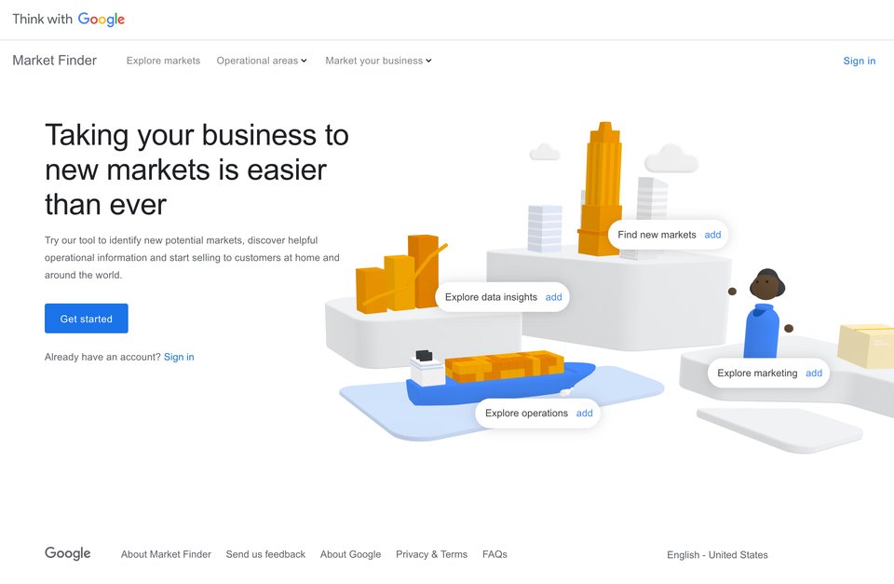The image size is (894, 584).
Task: Click the cargo ship illustration
Action: [x=501, y=376]
